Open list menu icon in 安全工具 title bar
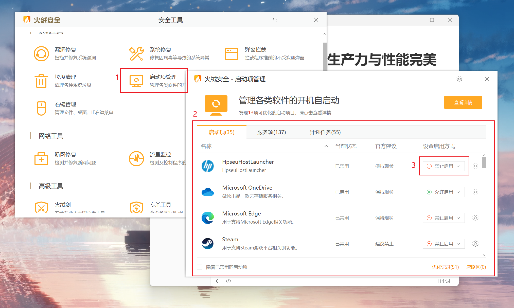Viewport: 514px width, 308px height. (289, 20)
